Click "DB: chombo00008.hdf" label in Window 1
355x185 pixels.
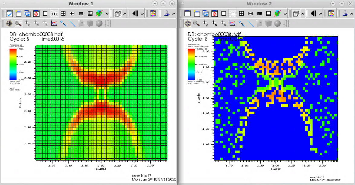[36, 34]
